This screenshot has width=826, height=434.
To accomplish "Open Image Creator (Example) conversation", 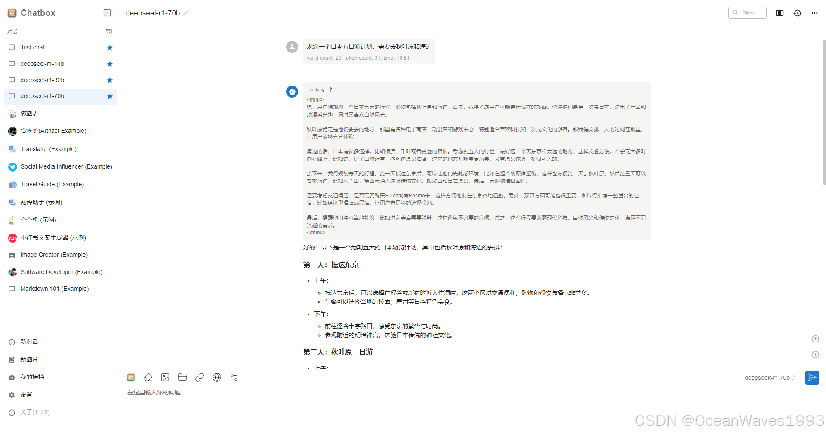I will click(x=61, y=255).
